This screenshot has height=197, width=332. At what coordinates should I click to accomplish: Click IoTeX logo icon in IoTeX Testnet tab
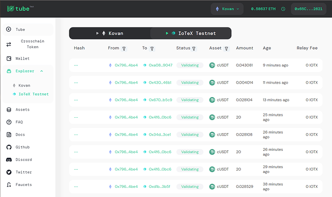173,33
